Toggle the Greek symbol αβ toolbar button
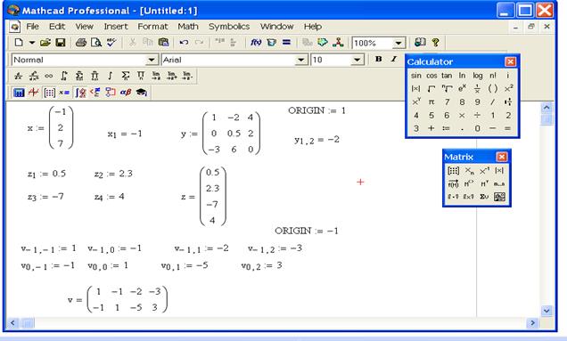Viewport: 567px width, 341px height. [x=126, y=93]
